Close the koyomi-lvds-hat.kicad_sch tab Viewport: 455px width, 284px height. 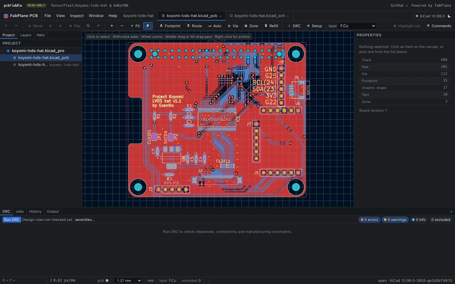click(x=288, y=16)
